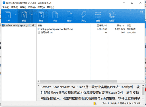Click the 文本文档 type cell
Viewport: 146px width, 107px height.
[x=131, y=33]
